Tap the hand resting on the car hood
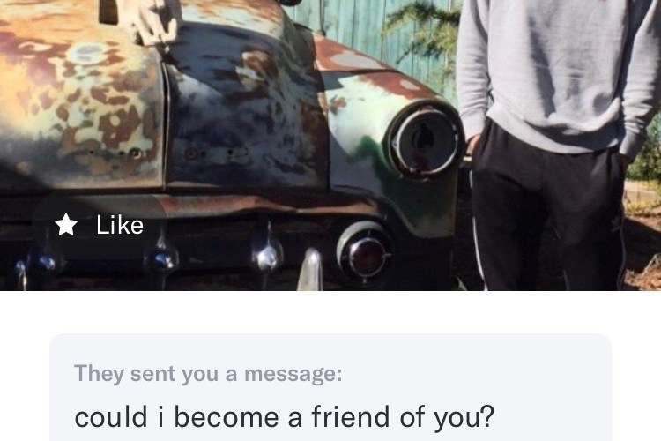Image resolution: width=661 pixels, height=441 pixels. pos(151,21)
